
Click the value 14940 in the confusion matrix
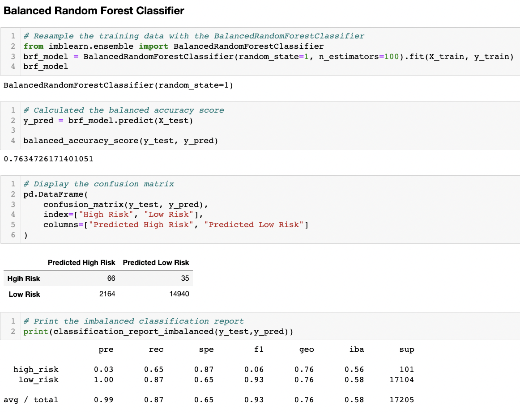[x=180, y=294]
